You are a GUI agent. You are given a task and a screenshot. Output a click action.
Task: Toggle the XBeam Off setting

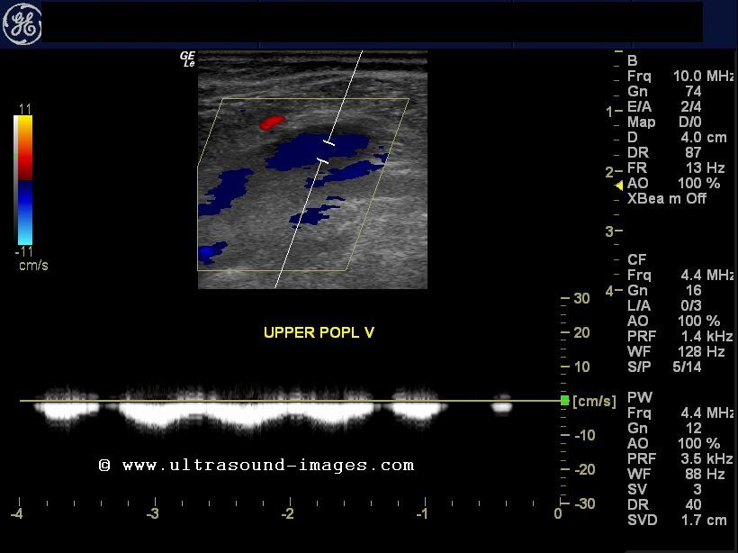668,198
